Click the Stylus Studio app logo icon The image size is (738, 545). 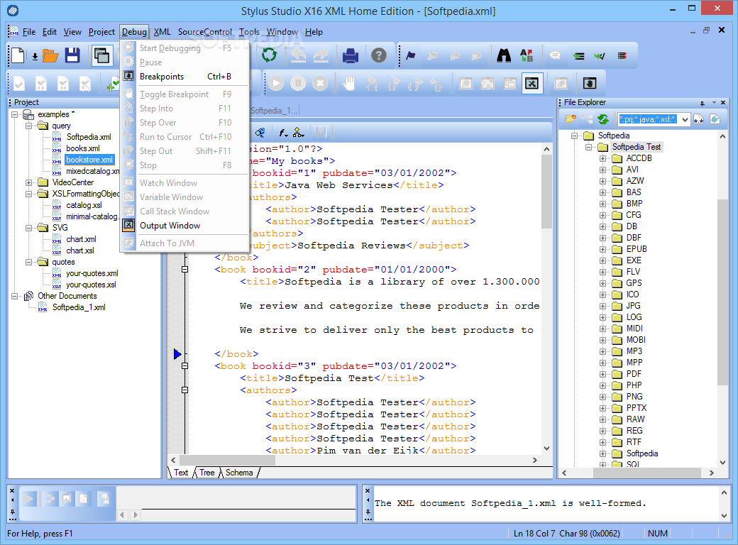[13, 10]
